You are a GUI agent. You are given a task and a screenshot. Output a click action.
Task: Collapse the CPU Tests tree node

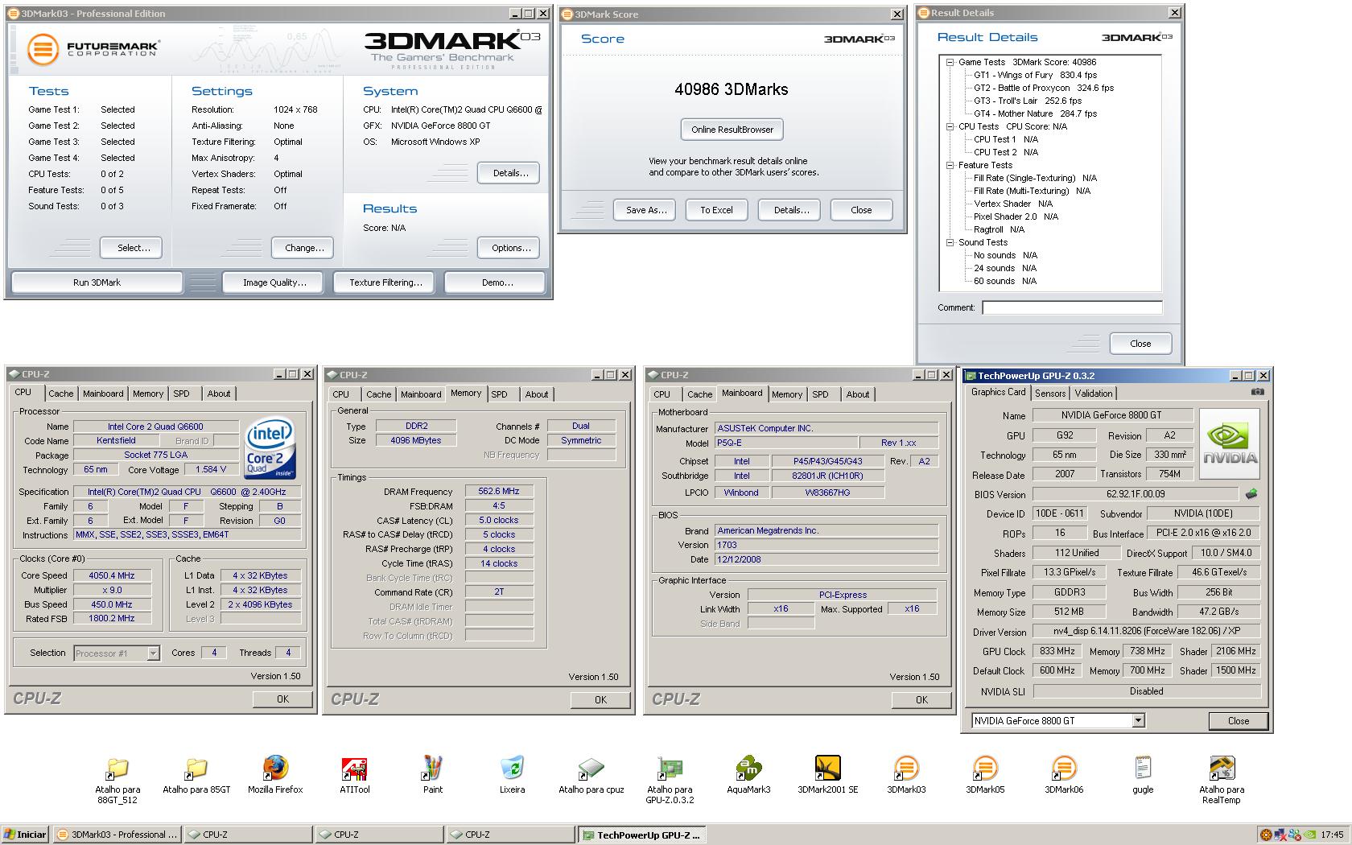click(x=950, y=126)
